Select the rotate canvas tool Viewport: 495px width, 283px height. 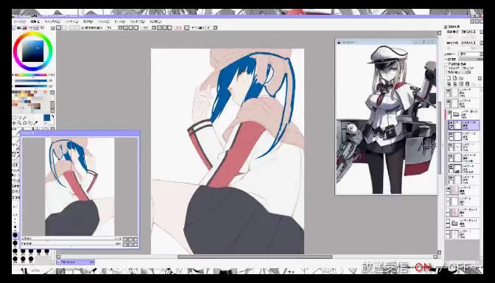(x=24, y=123)
